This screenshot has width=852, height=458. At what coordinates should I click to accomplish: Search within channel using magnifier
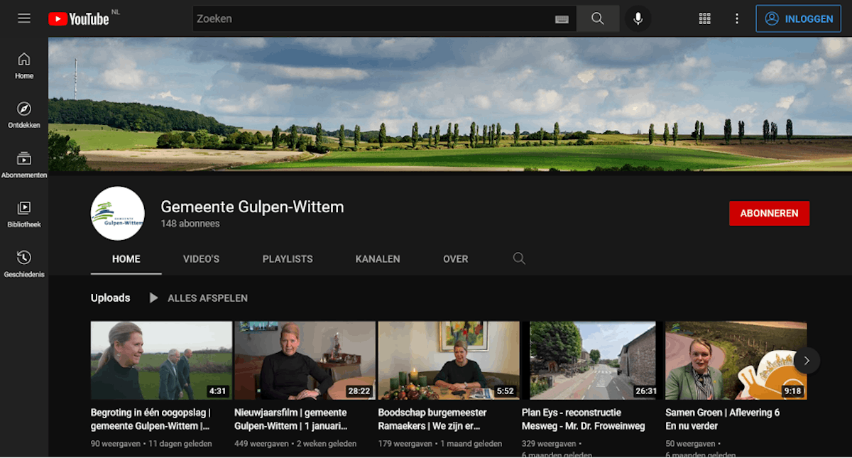(519, 258)
